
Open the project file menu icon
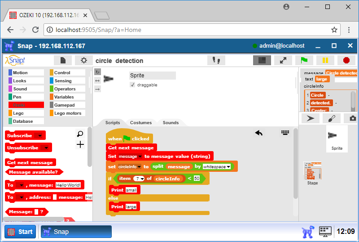(63, 60)
